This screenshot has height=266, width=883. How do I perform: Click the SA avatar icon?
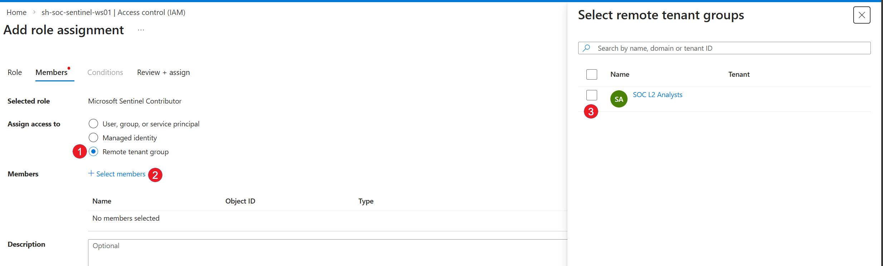click(619, 99)
